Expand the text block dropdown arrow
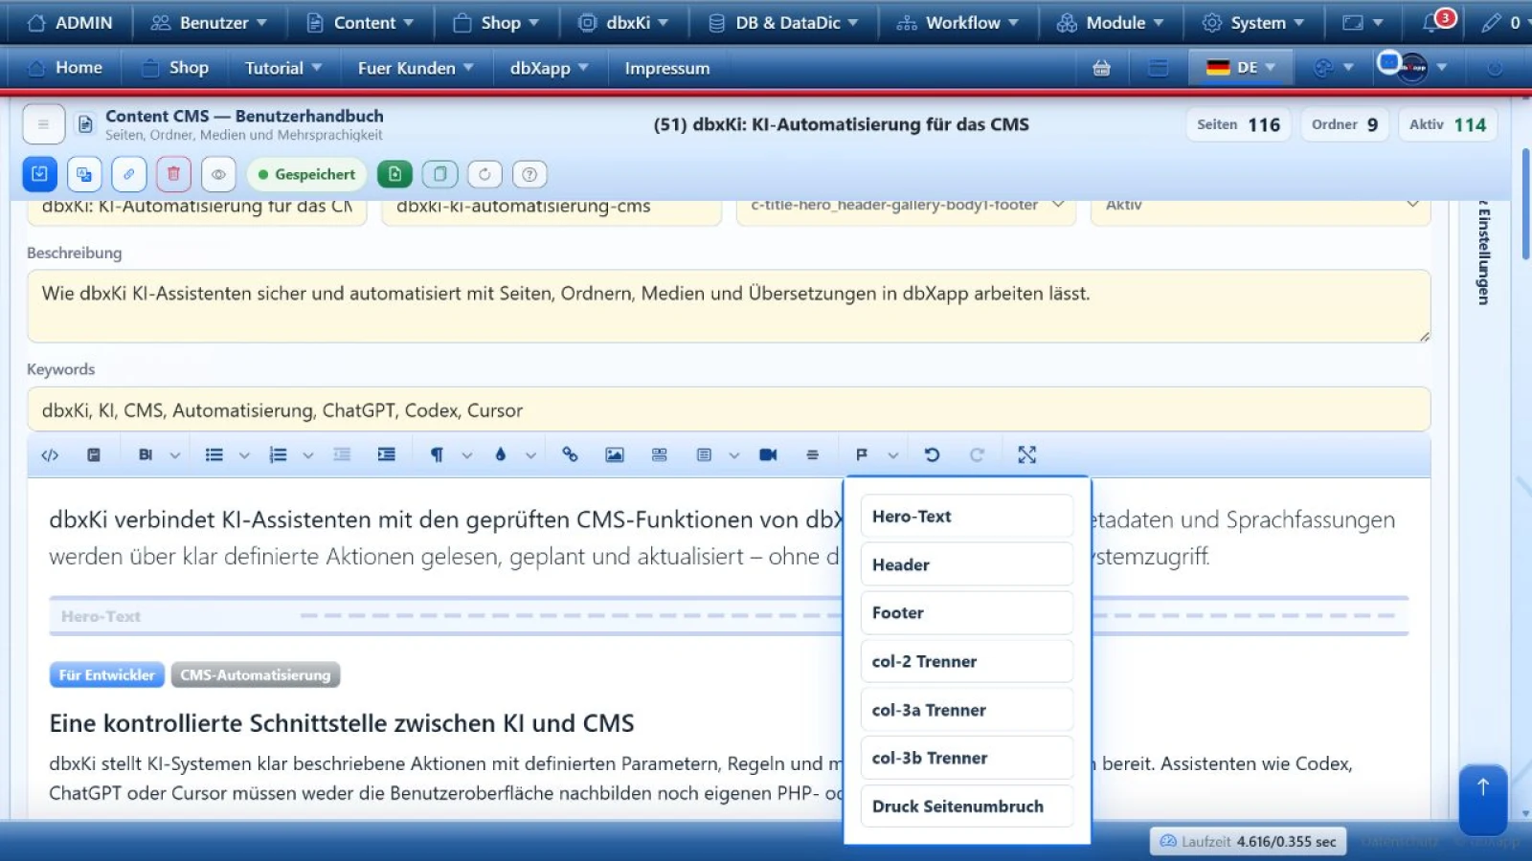The height and width of the screenshot is (861, 1532). click(x=734, y=455)
